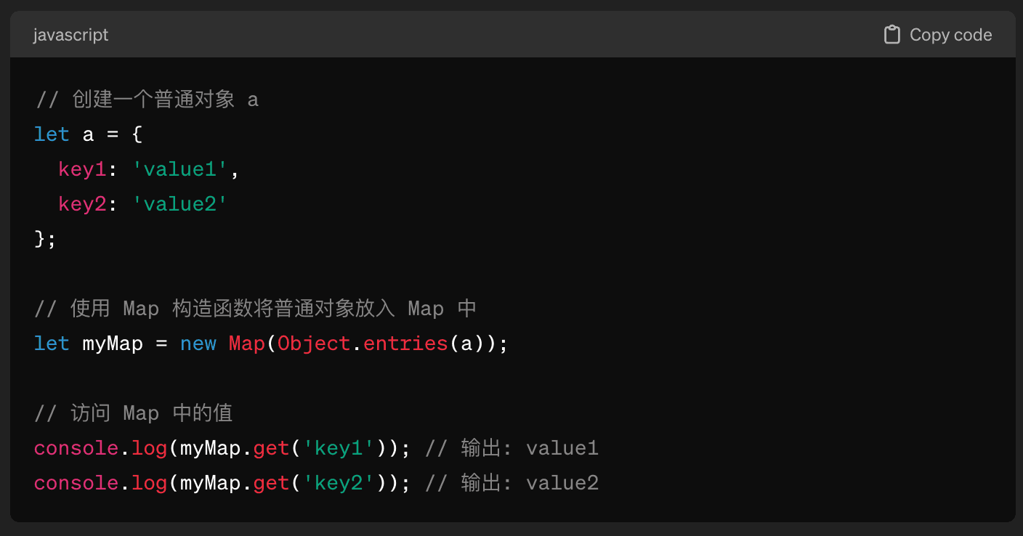Click the comment mentioning 普通对象 a

point(146,100)
